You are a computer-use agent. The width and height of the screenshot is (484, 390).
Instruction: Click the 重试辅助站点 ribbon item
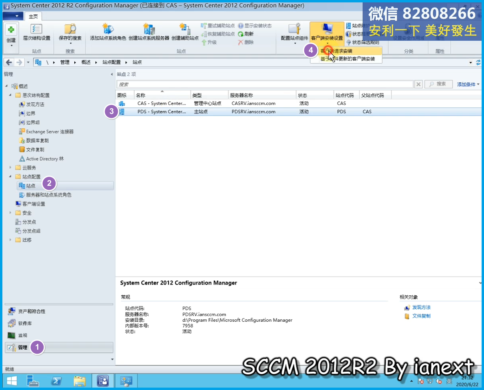218,26
